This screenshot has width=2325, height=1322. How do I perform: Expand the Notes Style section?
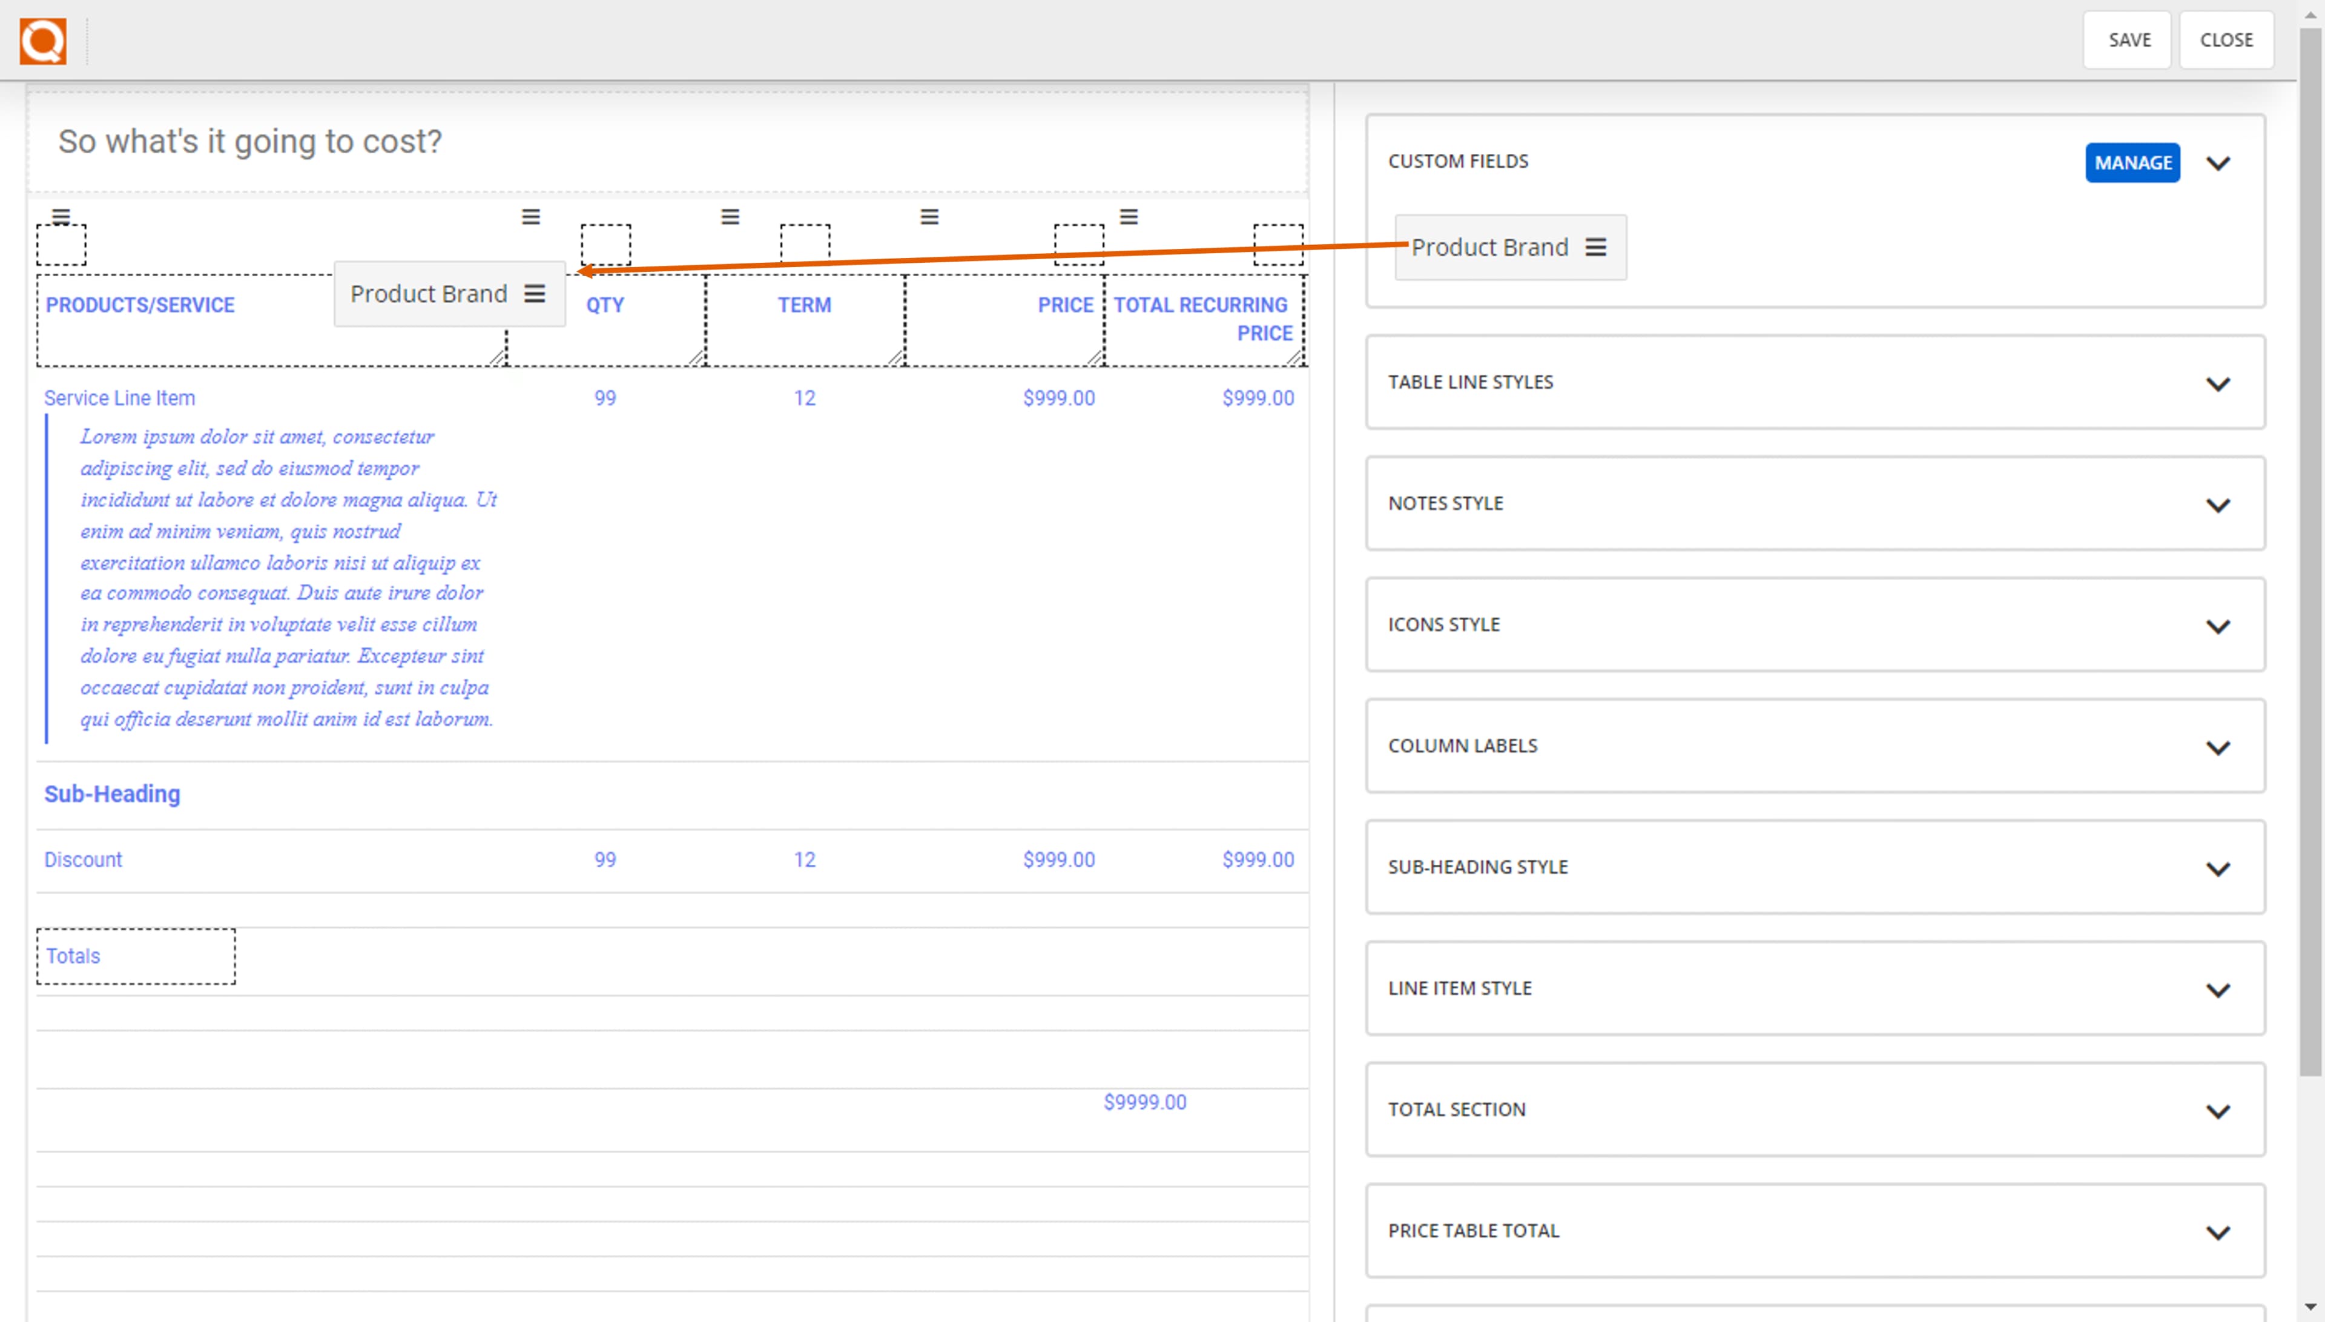click(2220, 505)
